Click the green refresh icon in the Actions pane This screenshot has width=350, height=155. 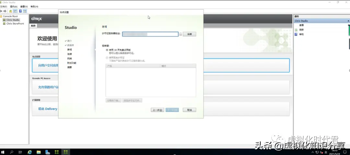(296, 30)
